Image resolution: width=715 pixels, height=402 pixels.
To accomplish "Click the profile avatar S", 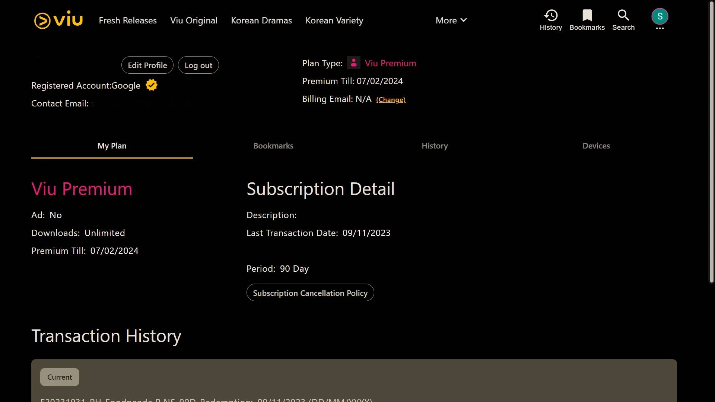I will (x=660, y=16).
